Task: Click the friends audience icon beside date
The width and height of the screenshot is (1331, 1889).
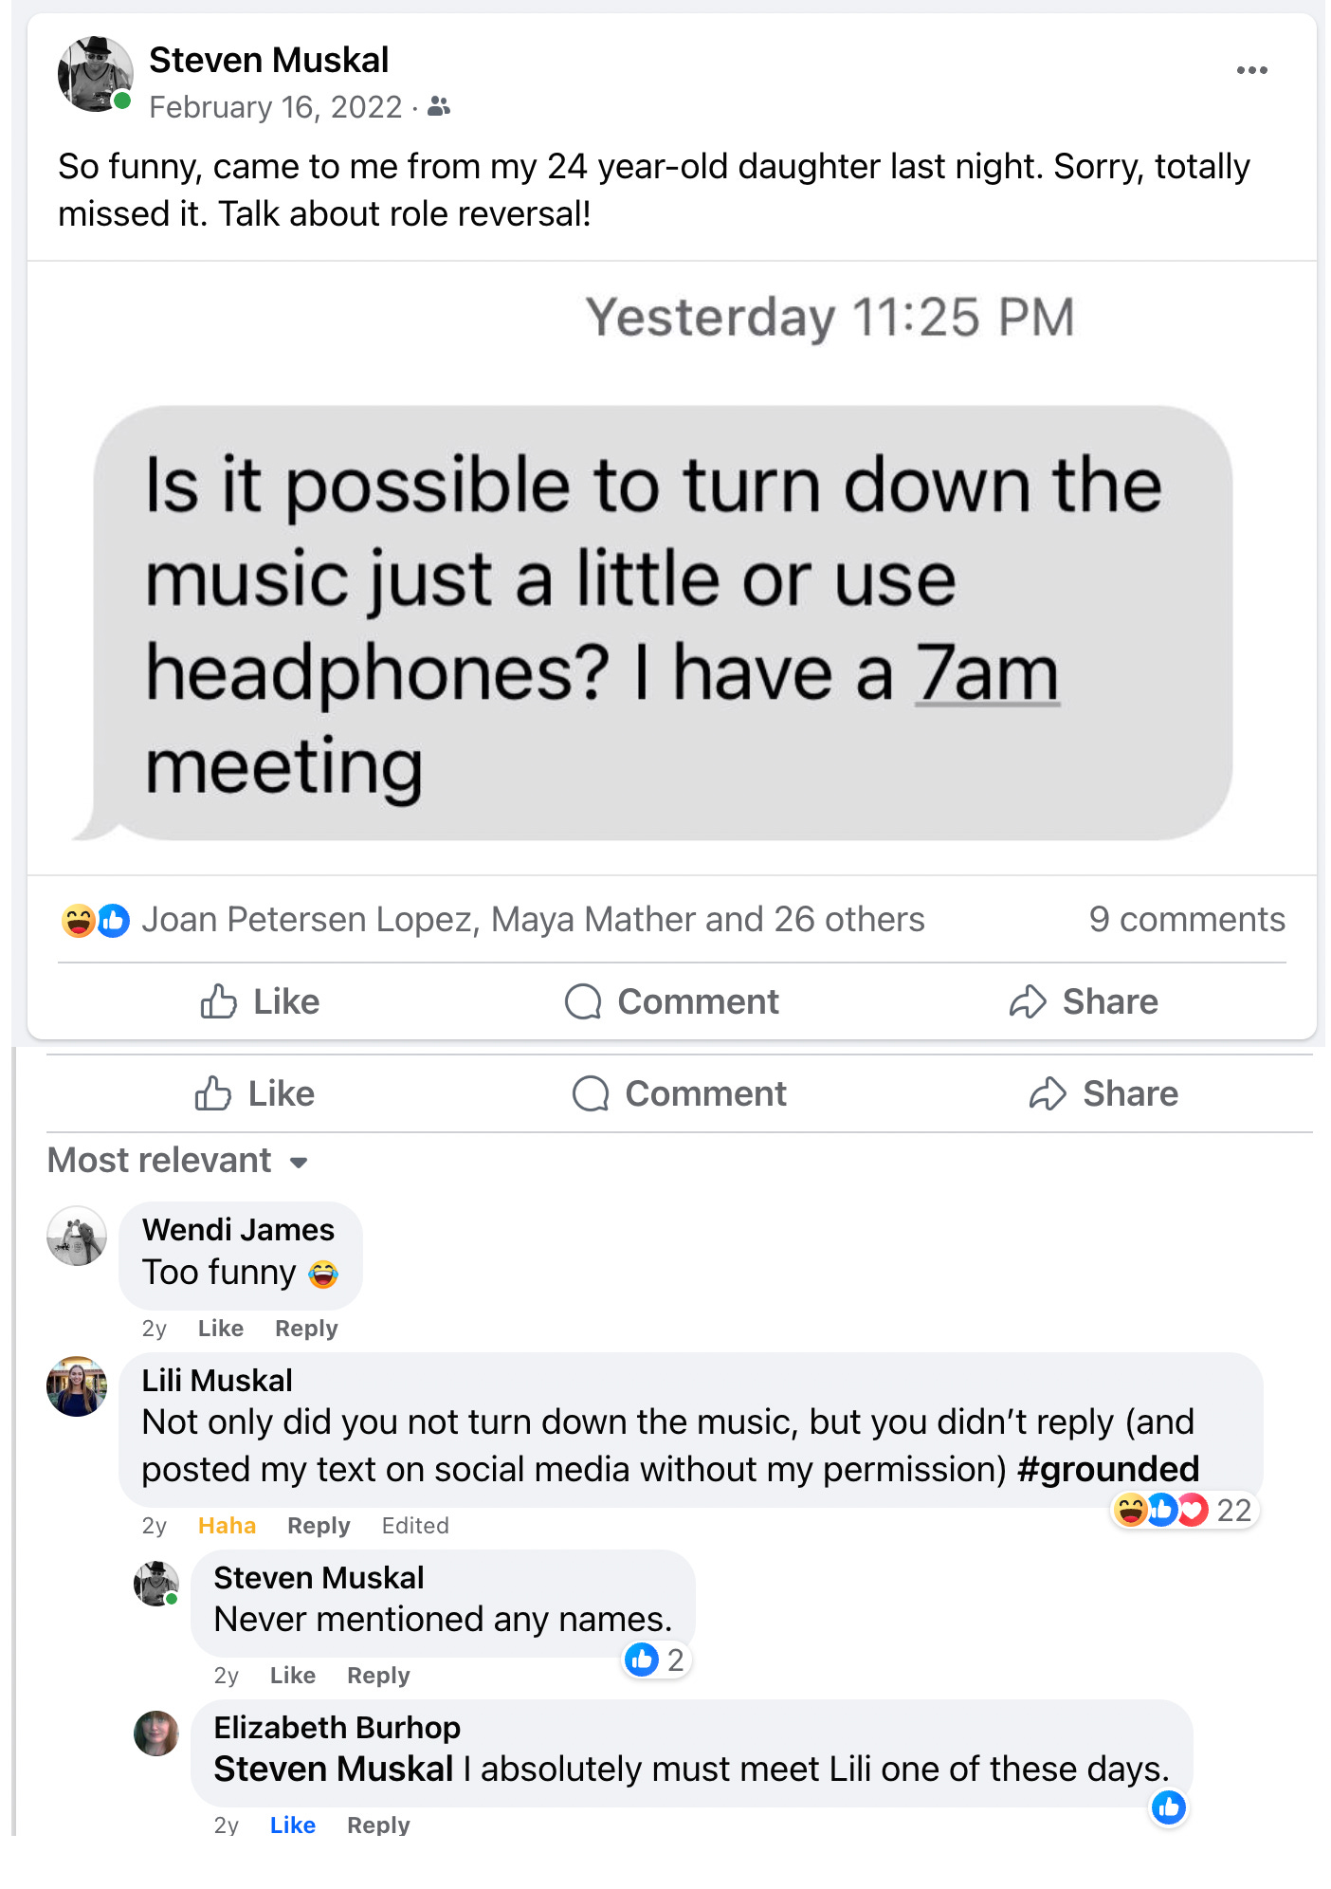Action: [439, 106]
